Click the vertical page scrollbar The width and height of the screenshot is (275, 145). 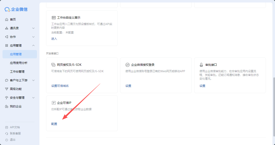274,102
